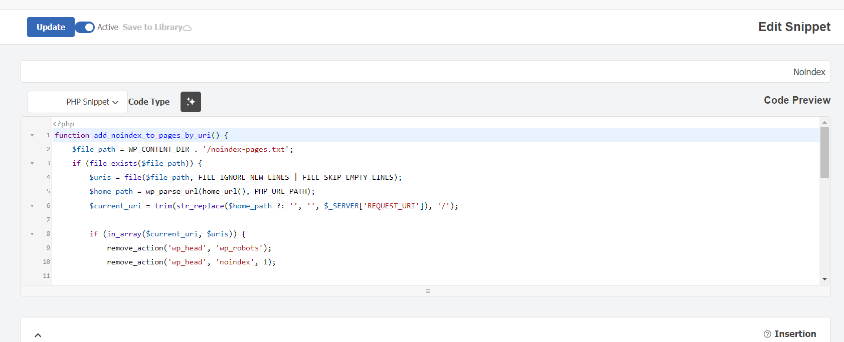Click the code editor vertical scrollbar thumb
The image size is (844, 342).
[824, 152]
